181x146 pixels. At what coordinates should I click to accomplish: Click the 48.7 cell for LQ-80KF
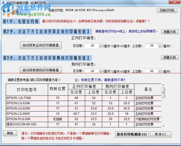(77, 114)
